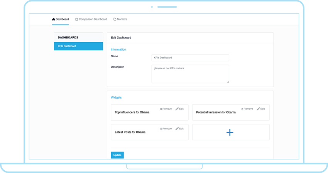Edit the Top Influencers for Obama widget
328x173 pixels.
179,109
